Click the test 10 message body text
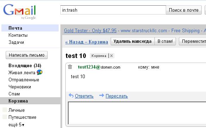This screenshot has width=206, height=128. coord(78,76)
